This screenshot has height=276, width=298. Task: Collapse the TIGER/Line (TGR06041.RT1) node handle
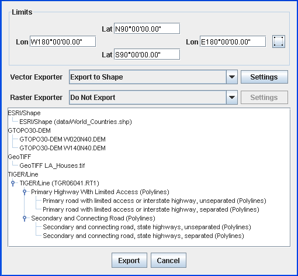[x=13, y=183]
